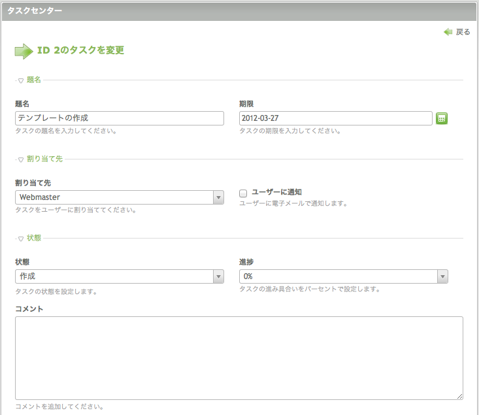This screenshot has width=479, height=415.
Task: Collapse the 題名 fieldset triangle
Action: 21,80
